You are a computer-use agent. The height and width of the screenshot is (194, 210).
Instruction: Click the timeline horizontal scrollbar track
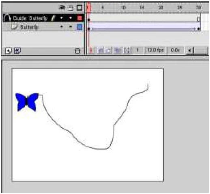[x=201, y=51]
